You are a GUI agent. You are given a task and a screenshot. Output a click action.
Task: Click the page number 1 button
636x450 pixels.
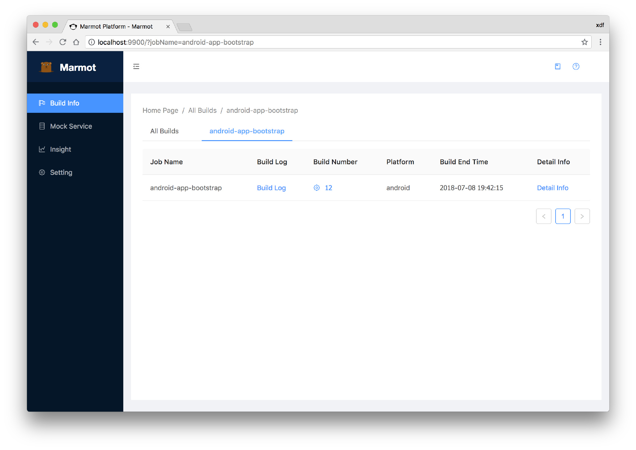[562, 216]
